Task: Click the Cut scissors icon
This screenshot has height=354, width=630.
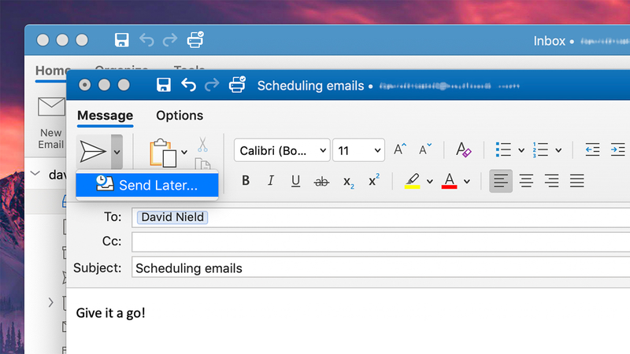Action: (x=202, y=145)
